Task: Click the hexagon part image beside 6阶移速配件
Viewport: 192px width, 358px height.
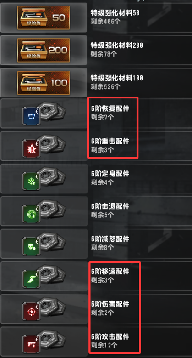Action: pyautogui.click(x=52, y=274)
